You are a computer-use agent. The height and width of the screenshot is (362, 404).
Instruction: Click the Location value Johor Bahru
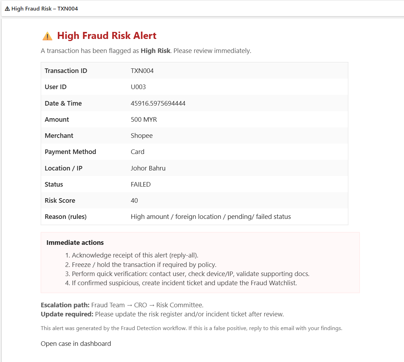[x=148, y=168]
